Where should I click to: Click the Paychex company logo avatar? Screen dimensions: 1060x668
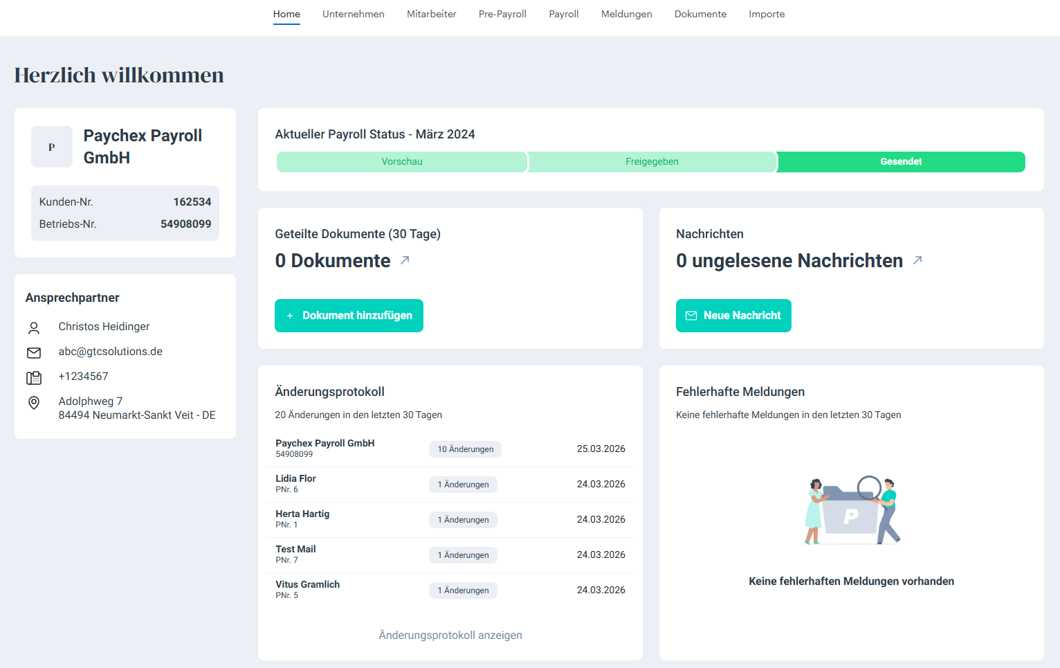pos(52,147)
